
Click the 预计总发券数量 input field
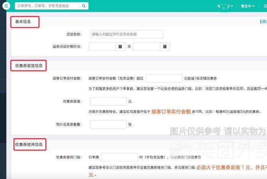coord(108,125)
